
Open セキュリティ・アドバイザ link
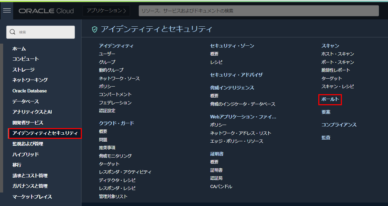236,75
